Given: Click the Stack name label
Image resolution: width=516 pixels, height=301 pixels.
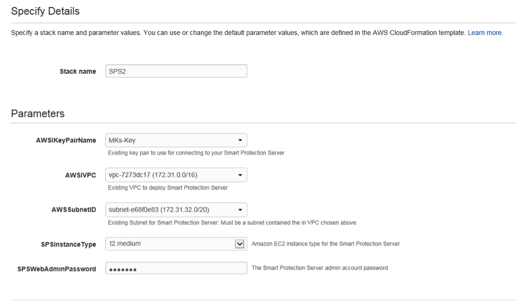Looking at the screenshot, I should tap(78, 71).
